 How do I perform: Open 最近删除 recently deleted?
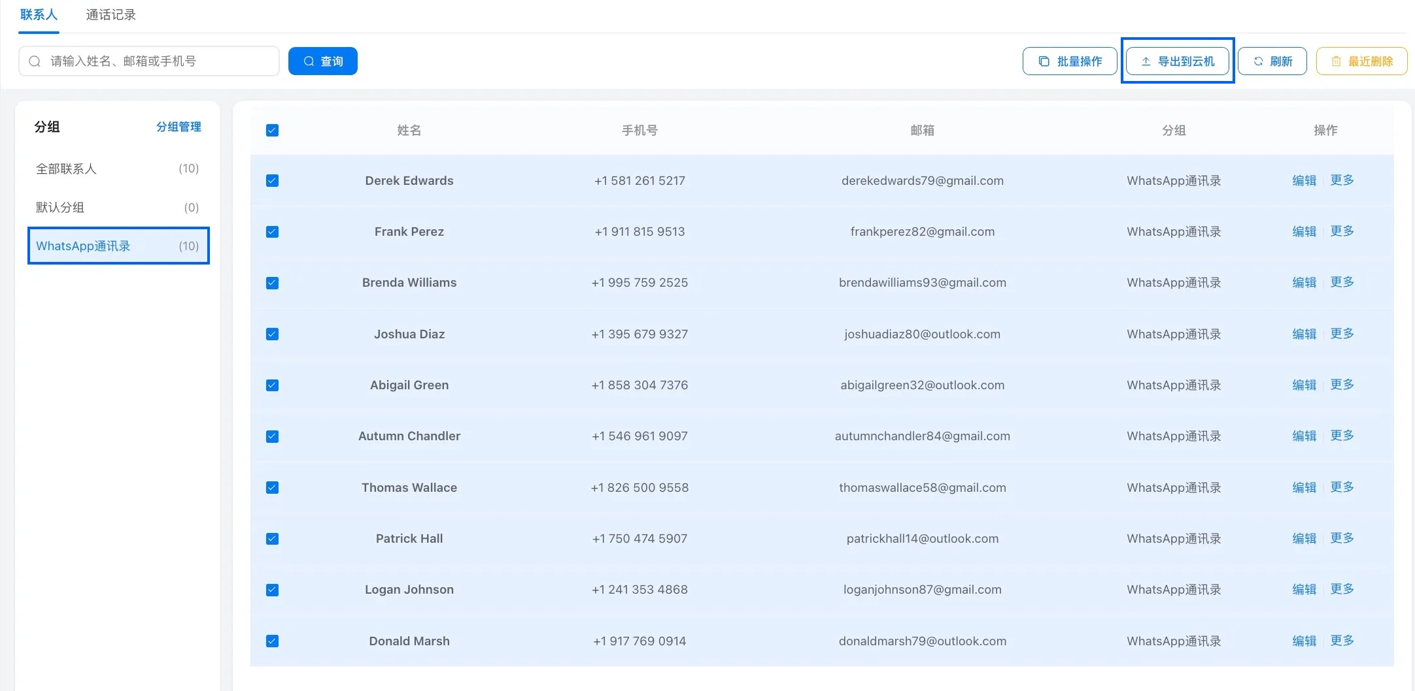pos(1362,61)
